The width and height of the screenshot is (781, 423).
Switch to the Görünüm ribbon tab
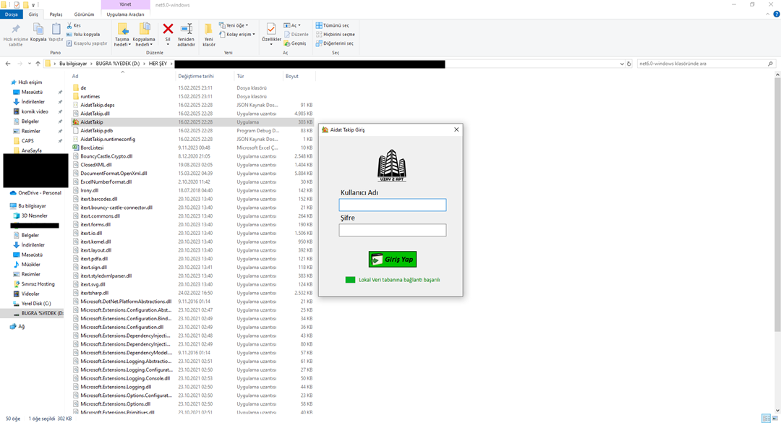pyautogui.click(x=84, y=14)
